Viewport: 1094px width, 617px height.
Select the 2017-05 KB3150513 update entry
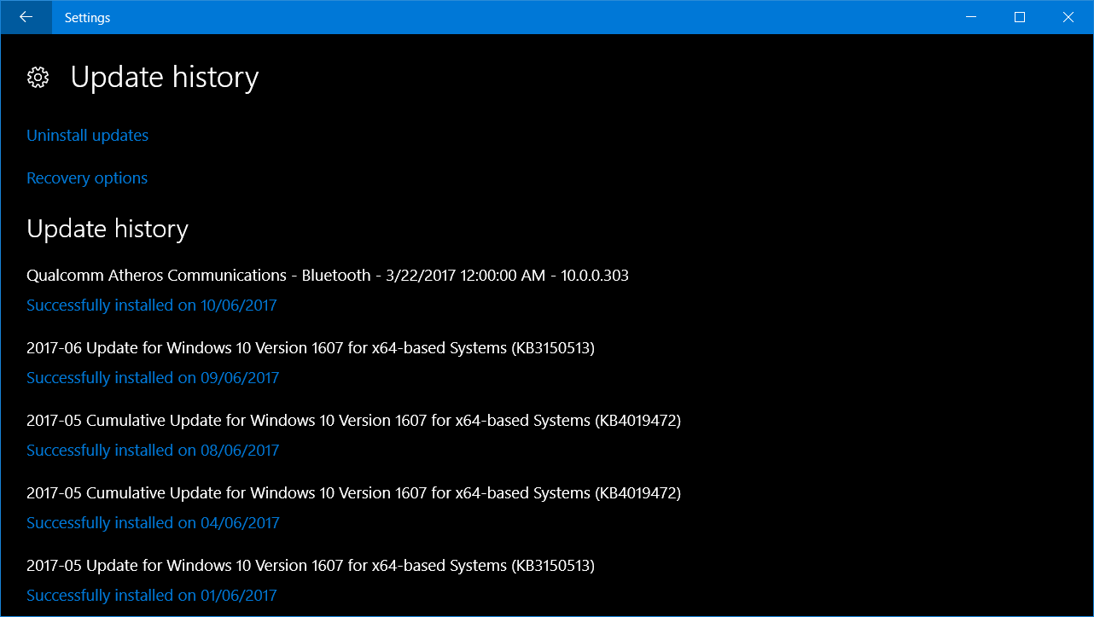coord(311,565)
